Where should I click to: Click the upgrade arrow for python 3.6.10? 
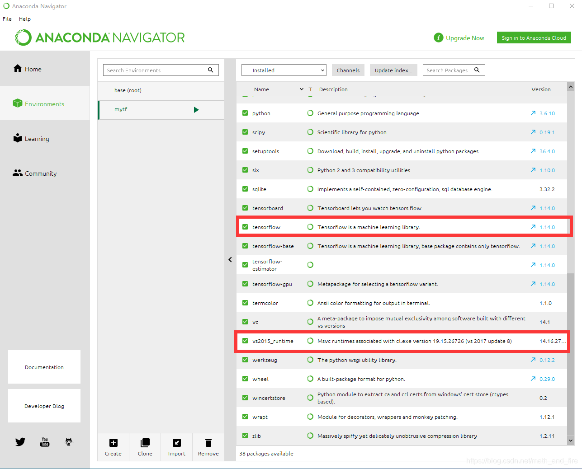(x=533, y=113)
